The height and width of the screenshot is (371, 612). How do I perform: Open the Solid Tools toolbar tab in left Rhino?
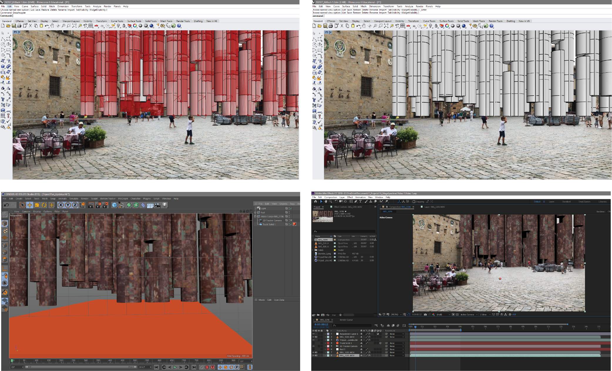[x=151, y=21]
